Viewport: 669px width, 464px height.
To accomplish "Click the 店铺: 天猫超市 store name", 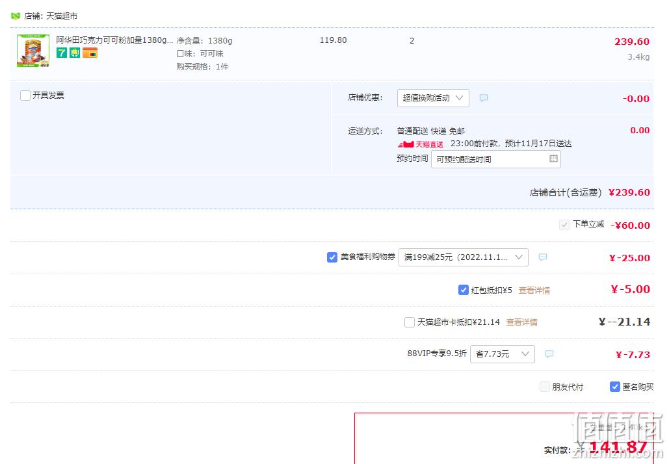I will tap(51, 16).
